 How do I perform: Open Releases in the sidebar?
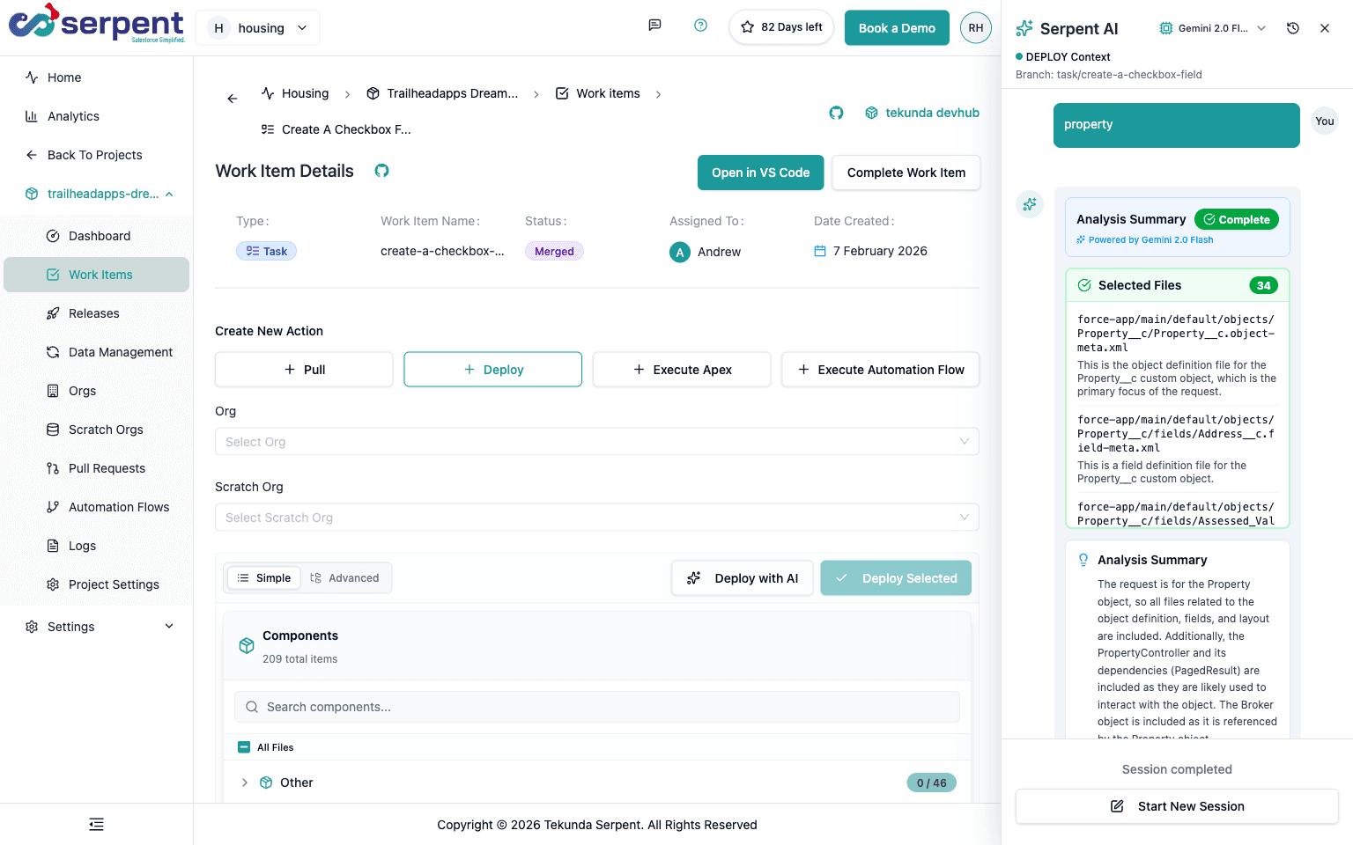[x=93, y=313]
